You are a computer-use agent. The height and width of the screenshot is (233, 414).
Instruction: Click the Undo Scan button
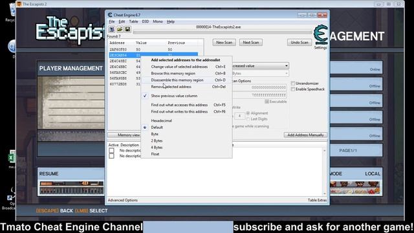tap(300, 43)
